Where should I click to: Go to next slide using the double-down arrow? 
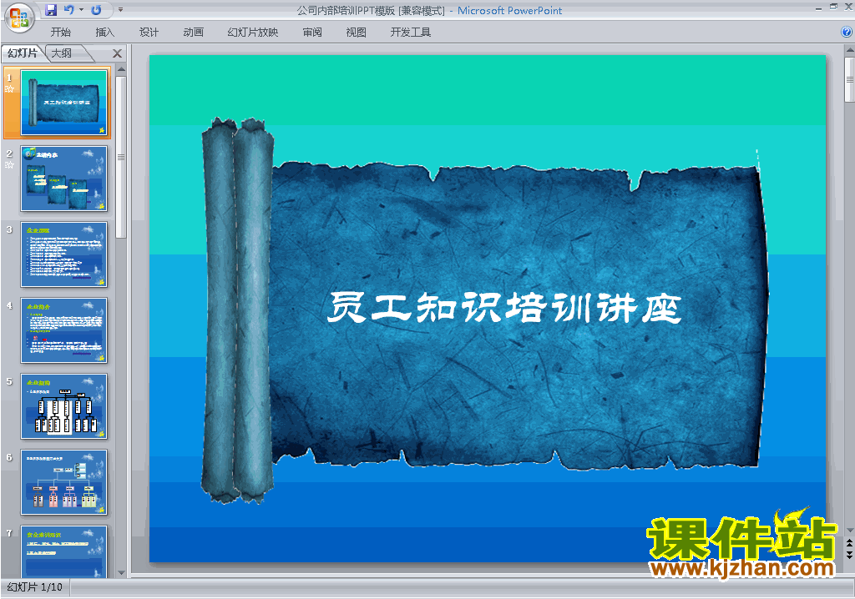coord(849,554)
